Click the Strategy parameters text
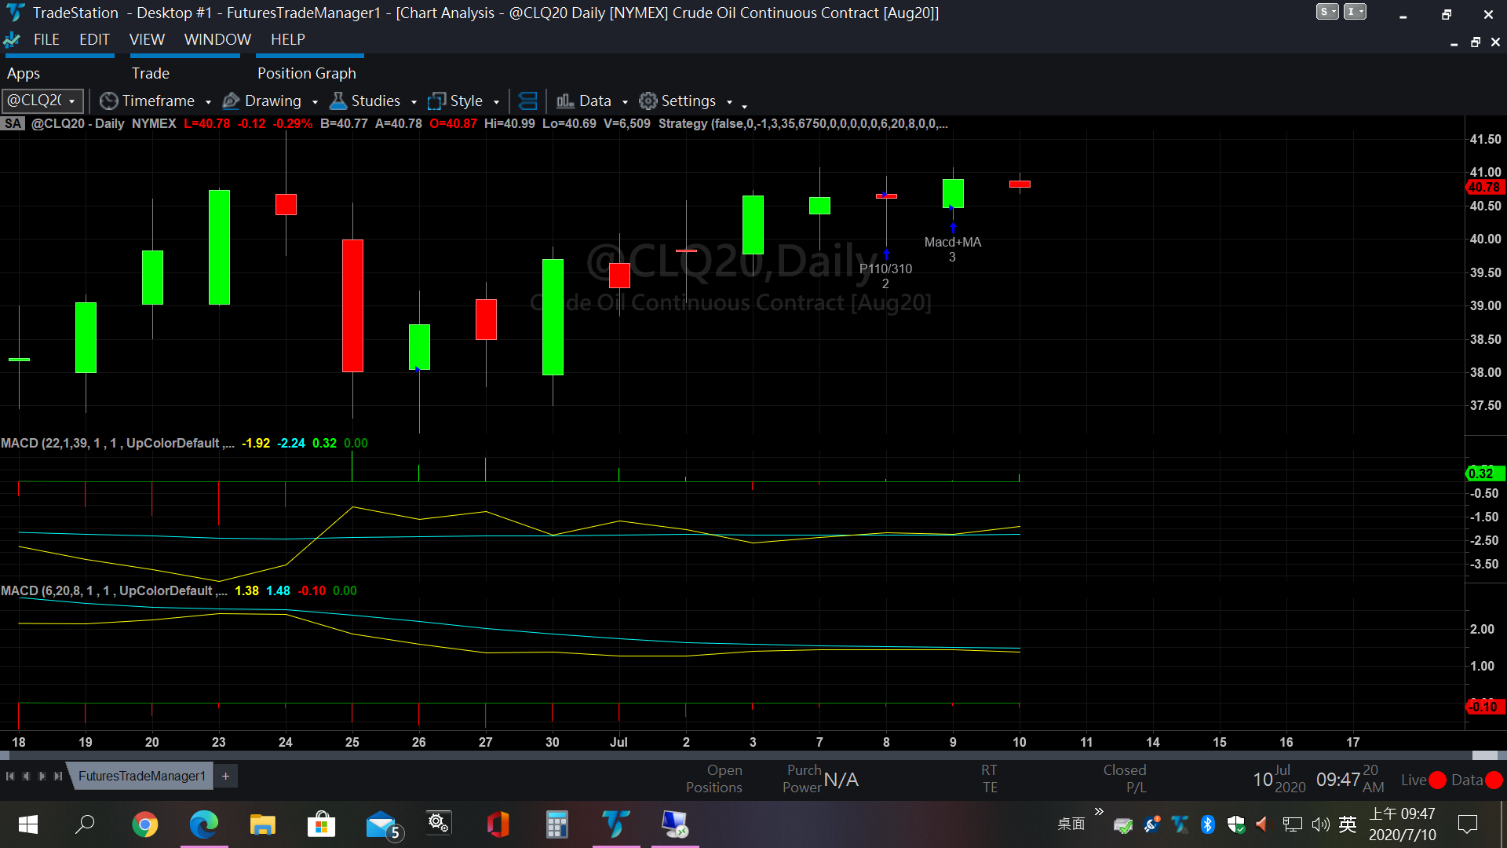1507x848 pixels. coord(803,124)
